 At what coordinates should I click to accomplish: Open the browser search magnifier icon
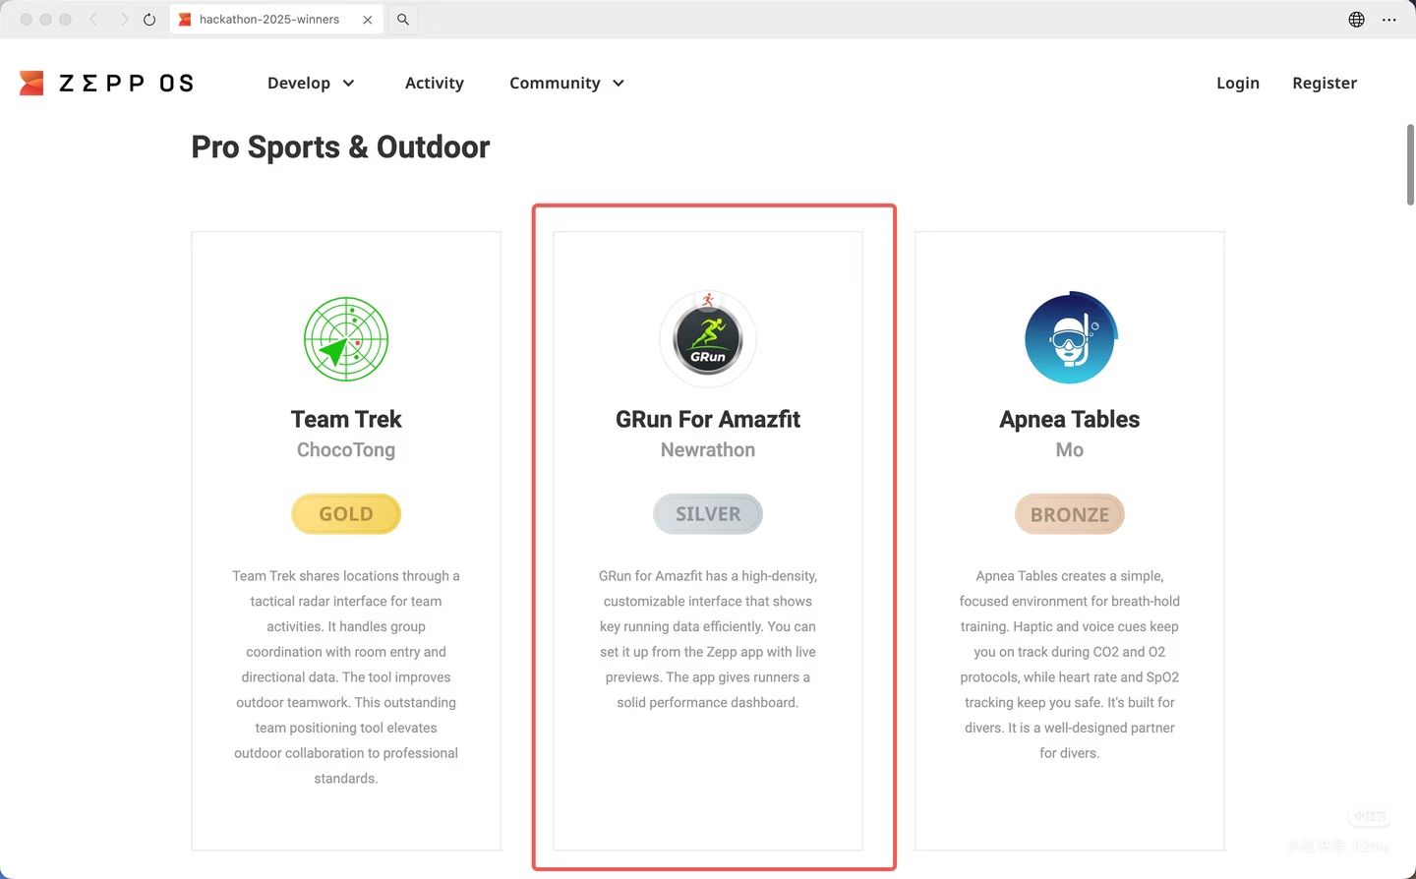(x=403, y=20)
